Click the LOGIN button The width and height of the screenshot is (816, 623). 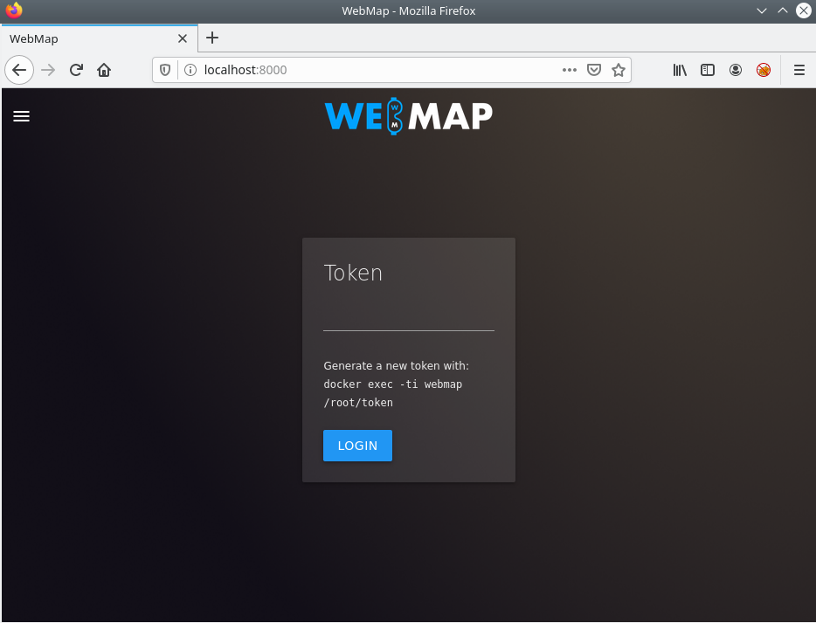pyautogui.click(x=357, y=446)
